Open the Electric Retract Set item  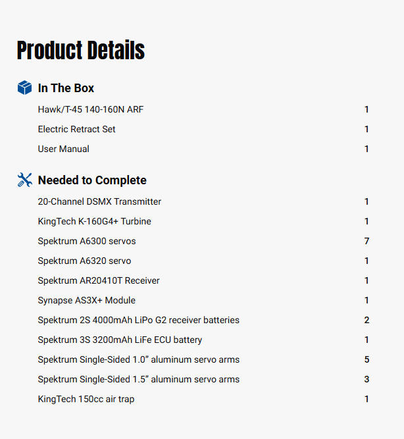[76, 129]
